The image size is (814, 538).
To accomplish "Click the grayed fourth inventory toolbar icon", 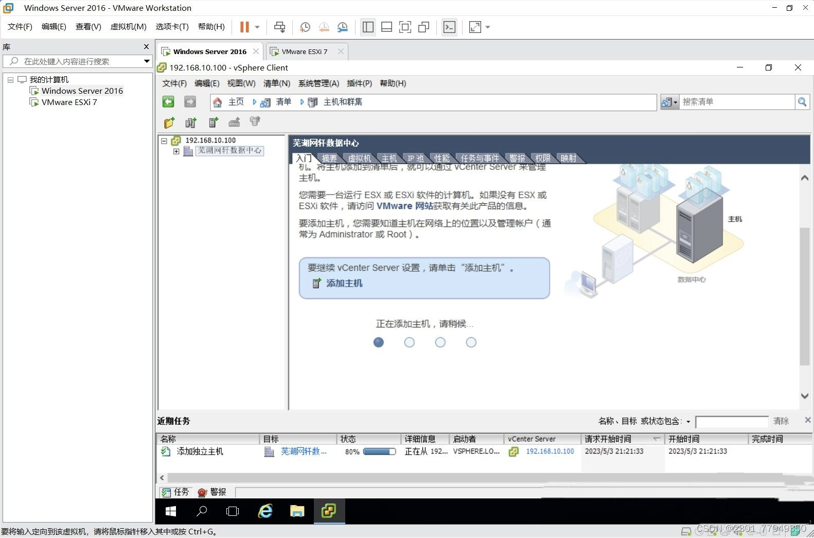I will coord(234,123).
